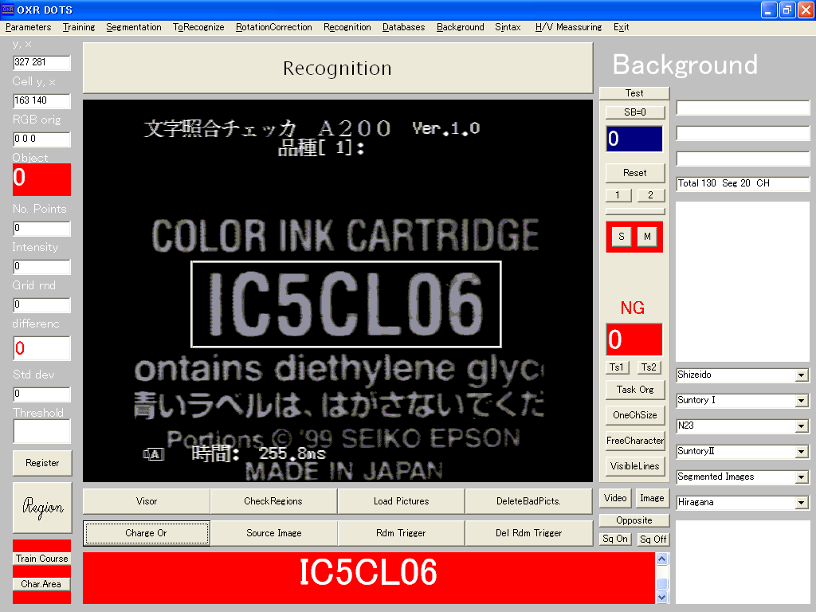
Task: Click the Cell y, x field
Action: pyautogui.click(x=41, y=100)
